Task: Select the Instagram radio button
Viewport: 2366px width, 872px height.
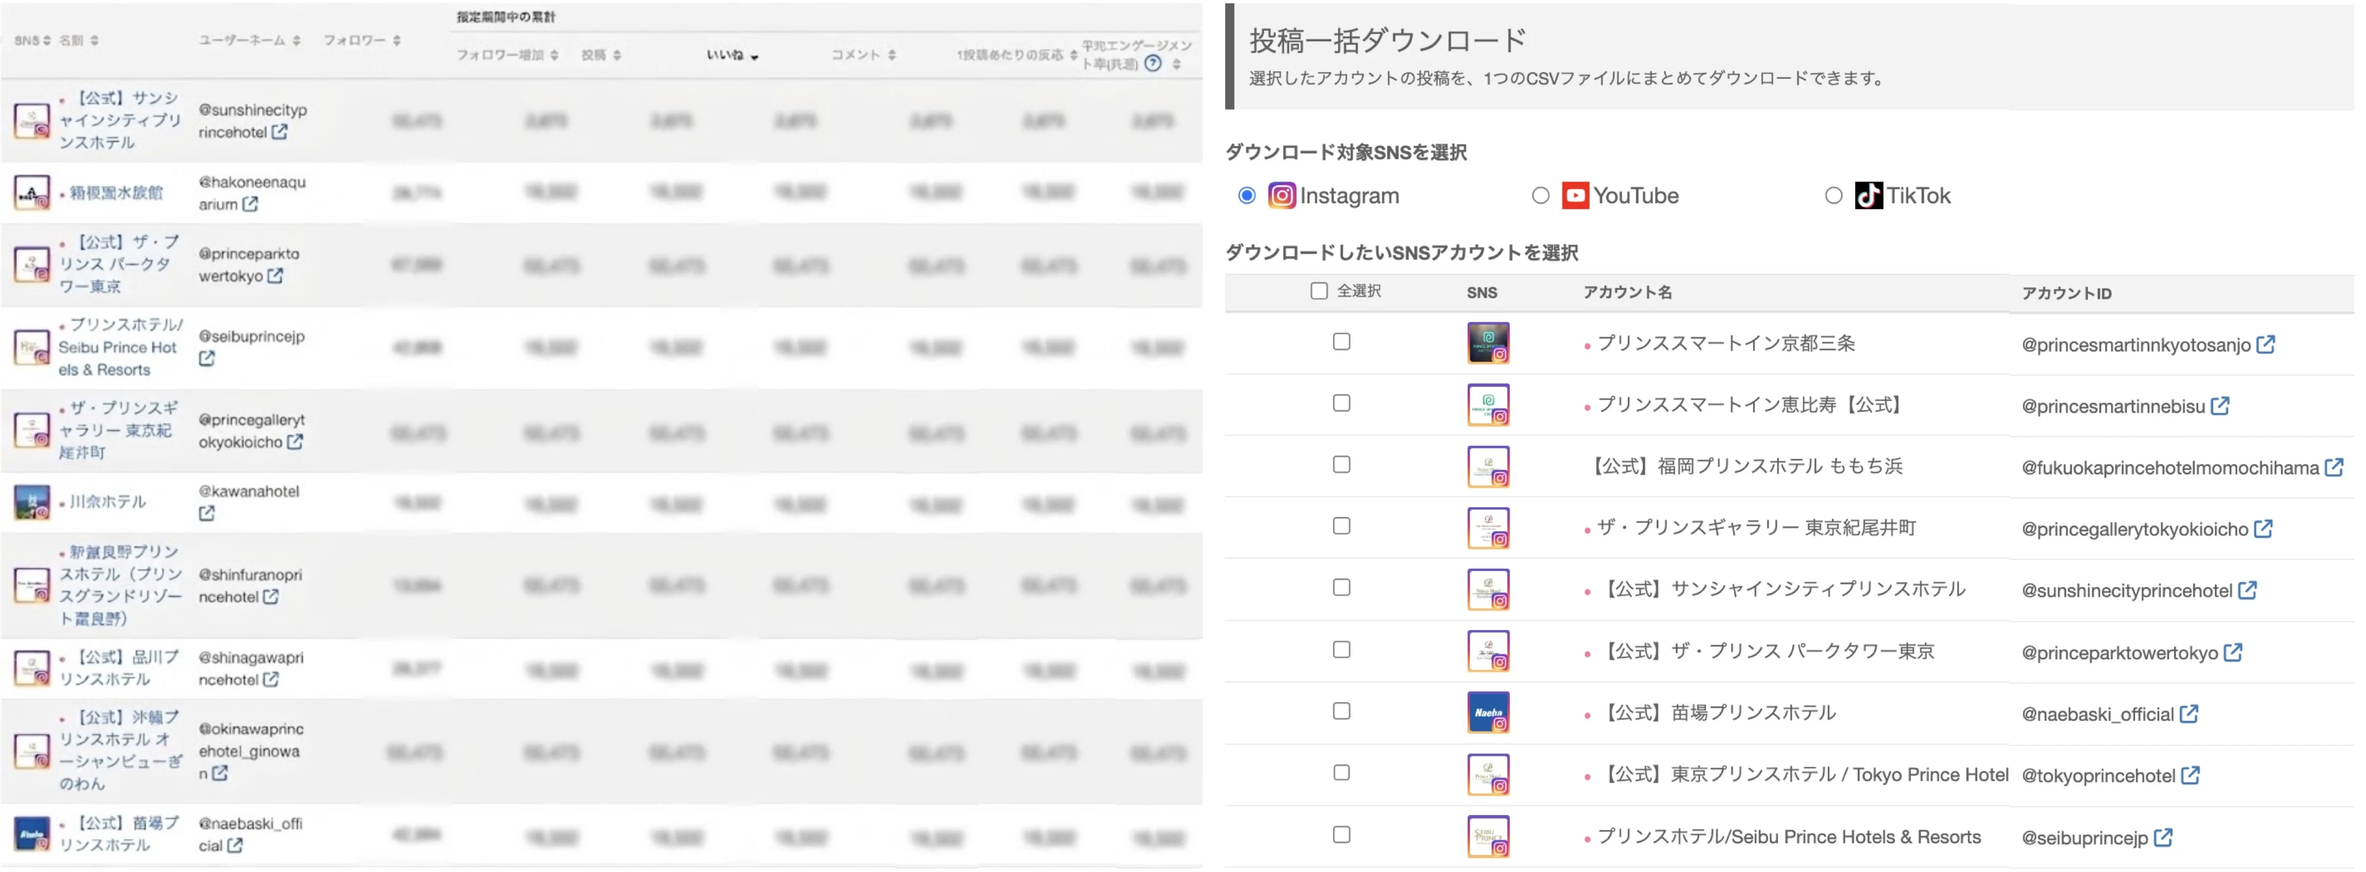Action: 1246,196
